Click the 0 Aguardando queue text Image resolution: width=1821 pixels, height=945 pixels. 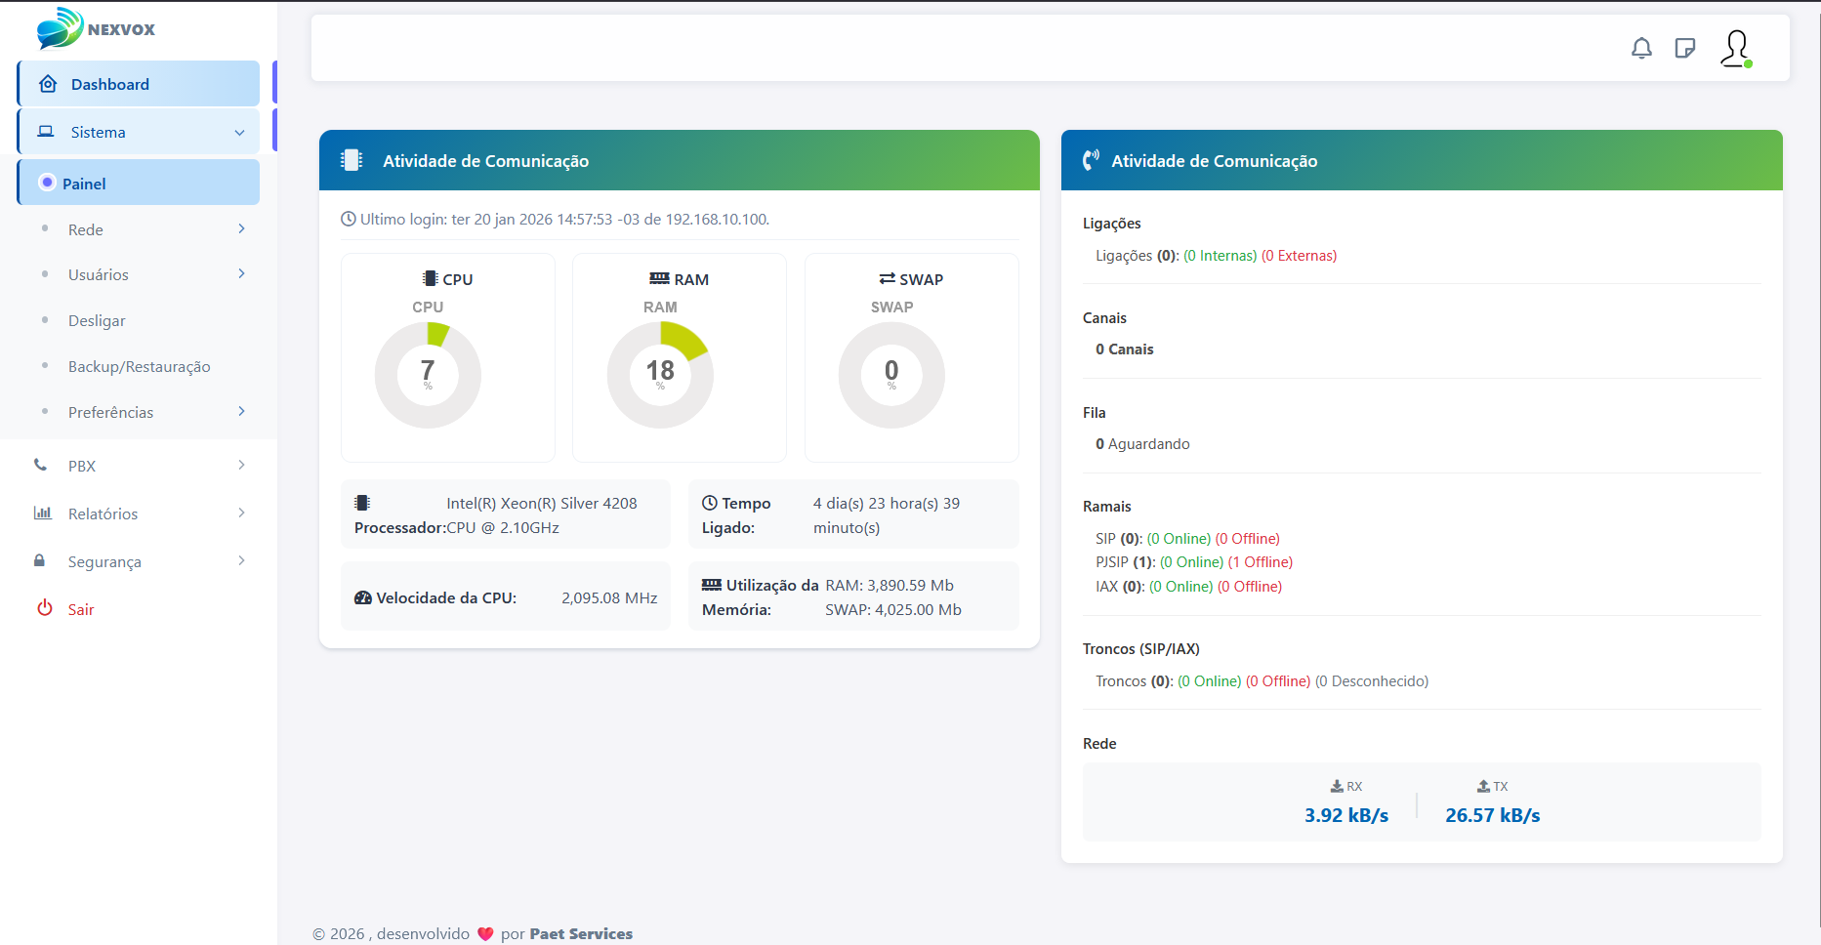pyautogui.click(x=1142, y=444)
